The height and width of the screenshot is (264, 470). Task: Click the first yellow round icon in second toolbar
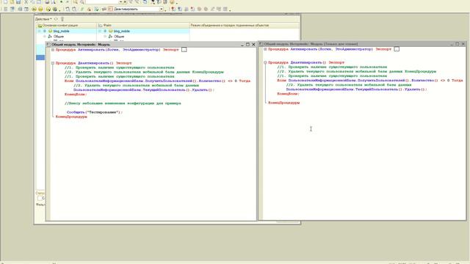click(34, 10)
